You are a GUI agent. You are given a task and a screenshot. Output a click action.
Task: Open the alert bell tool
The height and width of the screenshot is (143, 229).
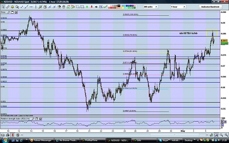[x=12, y=7]
